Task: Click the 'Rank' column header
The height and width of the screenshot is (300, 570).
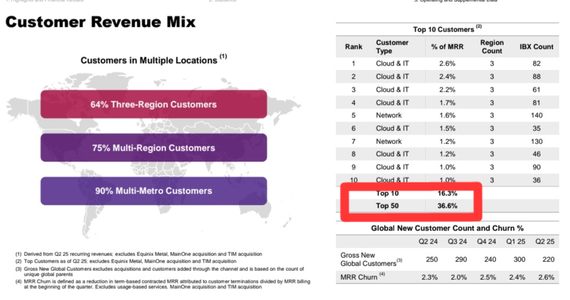Action: [354, 46]
